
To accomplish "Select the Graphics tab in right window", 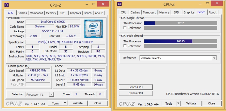I will pos(189,12).
